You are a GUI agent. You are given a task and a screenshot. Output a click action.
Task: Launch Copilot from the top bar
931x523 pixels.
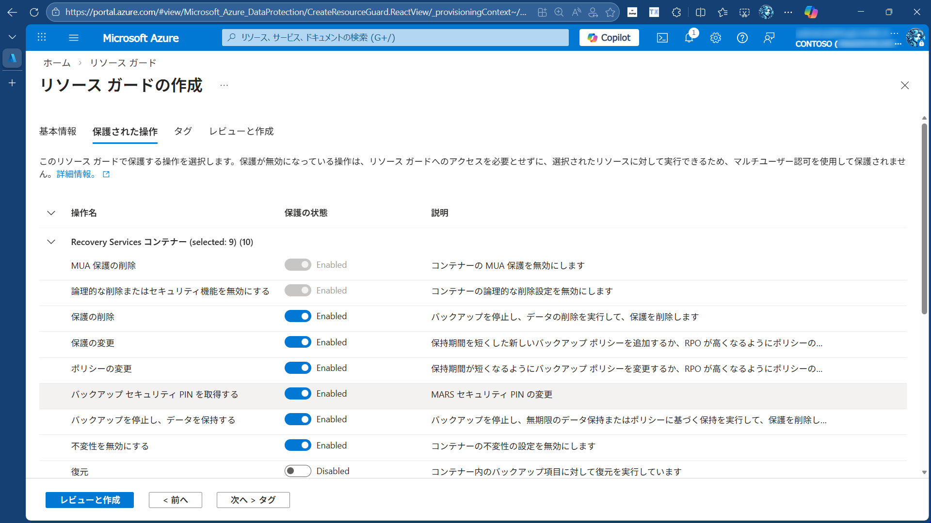609,37
